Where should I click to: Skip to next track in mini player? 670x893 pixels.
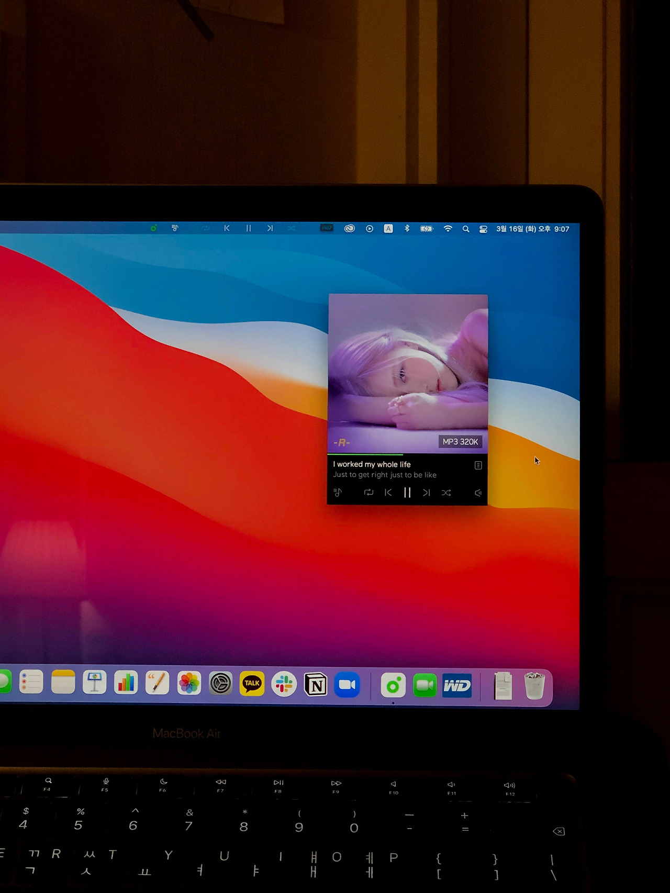[427, 493]
